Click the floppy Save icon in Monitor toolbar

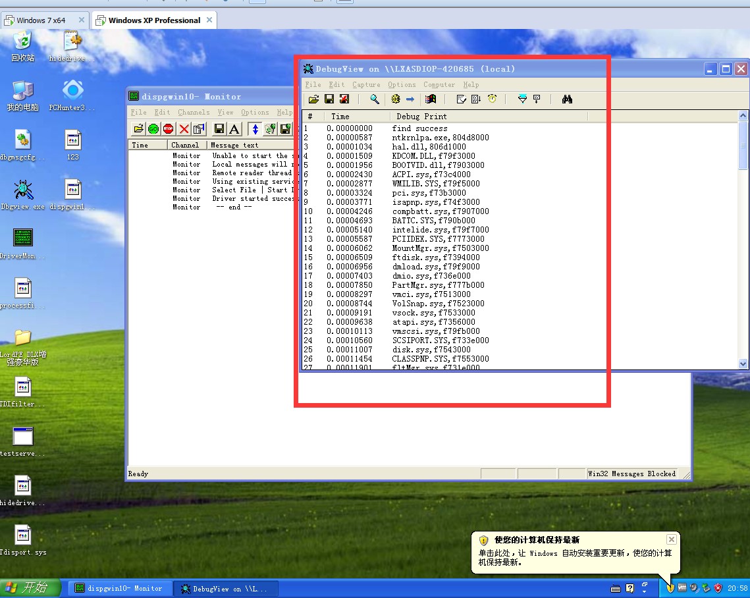point(219,128)
